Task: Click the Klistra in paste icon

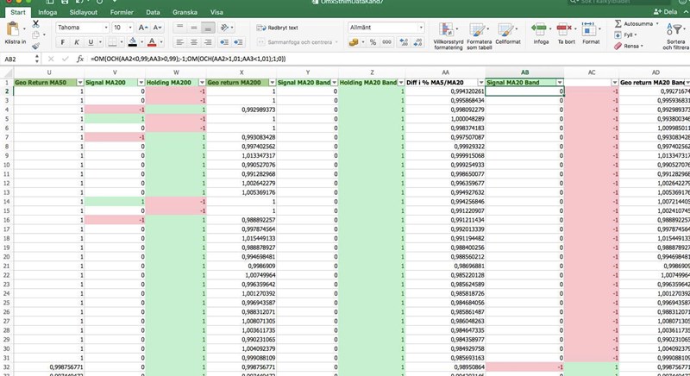Action: (15, 29)
